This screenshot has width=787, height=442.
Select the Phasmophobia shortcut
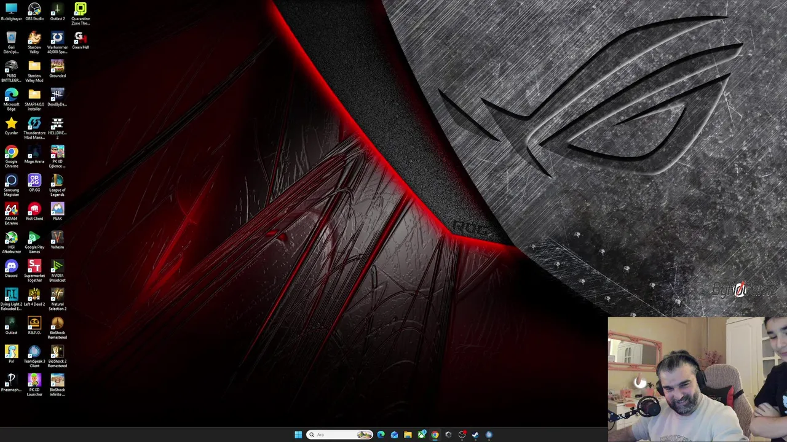(x=11, y=383)
